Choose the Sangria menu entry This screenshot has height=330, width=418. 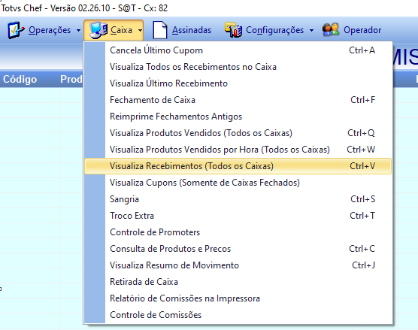click(238, 199)
